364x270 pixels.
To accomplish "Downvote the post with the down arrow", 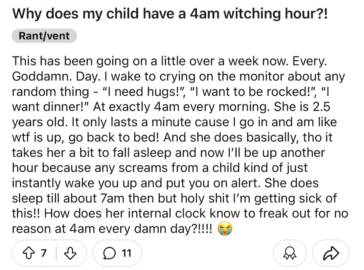I will click(x=70, y=253).
